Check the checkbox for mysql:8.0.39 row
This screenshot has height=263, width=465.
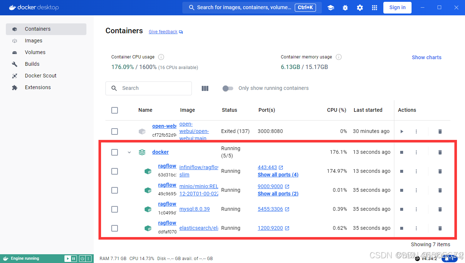[x=115, y=209]
